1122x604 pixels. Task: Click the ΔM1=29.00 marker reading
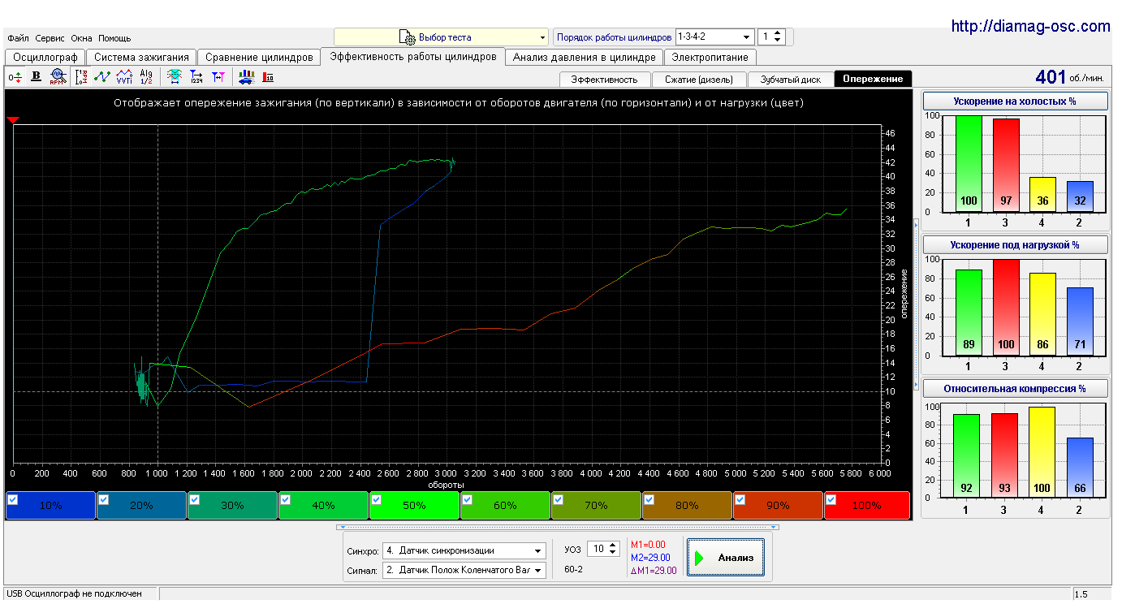pyautogui.click(x=654, y=571)
